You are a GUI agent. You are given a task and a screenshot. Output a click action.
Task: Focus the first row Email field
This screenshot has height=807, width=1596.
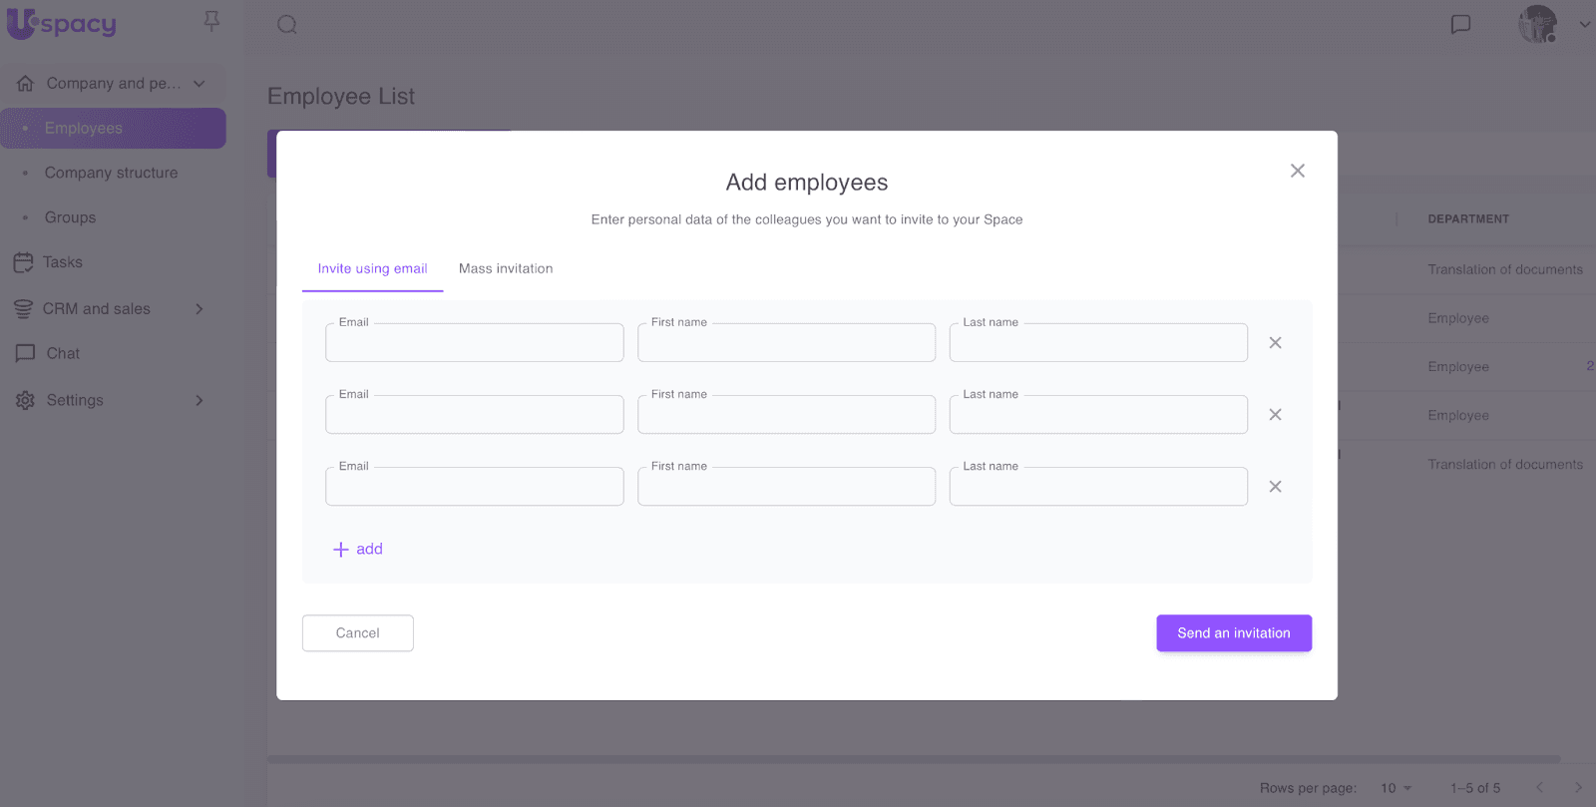point(475,342)
